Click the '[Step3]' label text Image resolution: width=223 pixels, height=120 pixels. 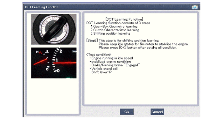[92, 41]
